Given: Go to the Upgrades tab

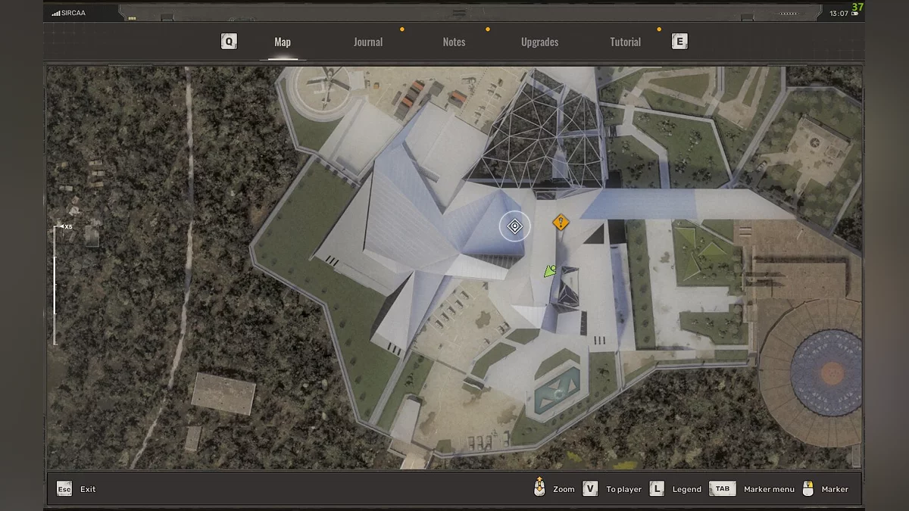Looking at the screenshot, I should point(539,42).
